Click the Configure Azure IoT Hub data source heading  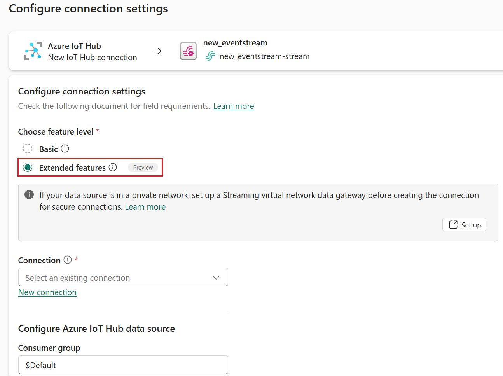click(x=96, y=329)
